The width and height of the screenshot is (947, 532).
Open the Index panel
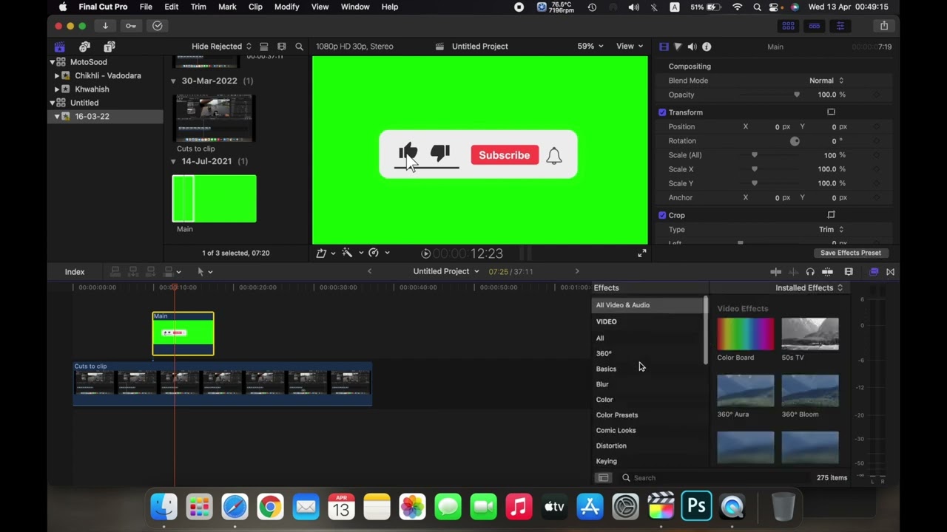click(x=75, y=272)
